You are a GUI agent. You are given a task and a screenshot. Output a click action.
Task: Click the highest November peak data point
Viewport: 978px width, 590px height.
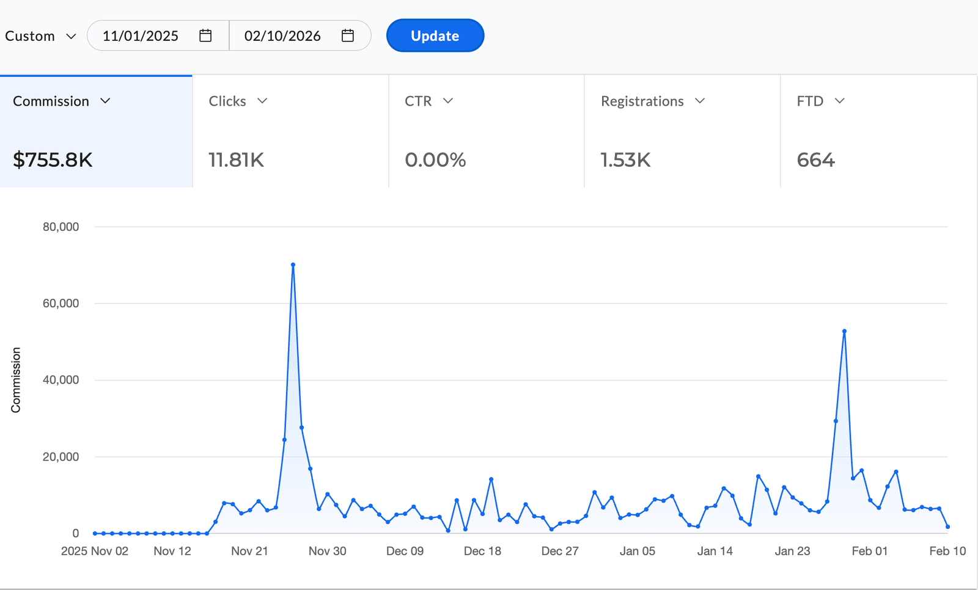293,265
